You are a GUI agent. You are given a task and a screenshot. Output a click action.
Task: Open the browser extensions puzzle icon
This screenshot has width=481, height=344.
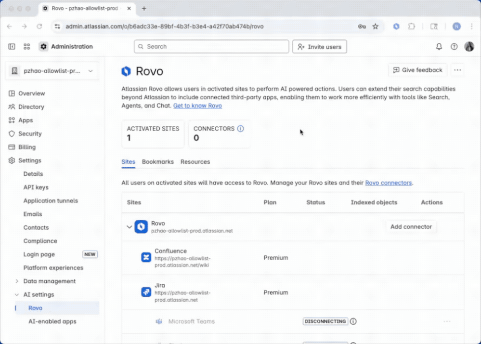[412, 26]
